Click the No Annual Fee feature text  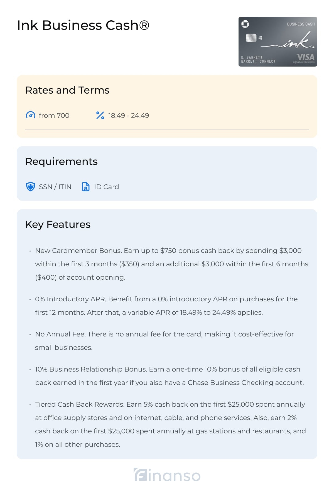[x=164, y=341]
